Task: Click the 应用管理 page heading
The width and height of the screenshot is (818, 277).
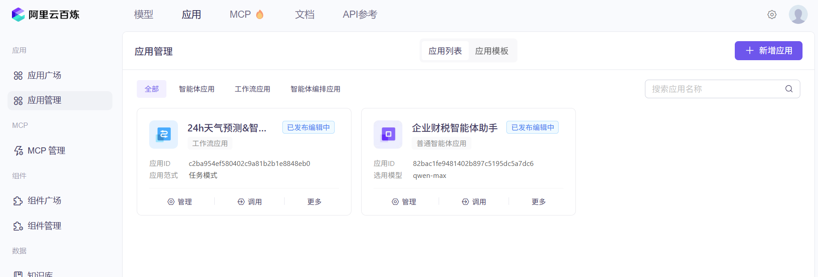Action: tap(154, 51)
